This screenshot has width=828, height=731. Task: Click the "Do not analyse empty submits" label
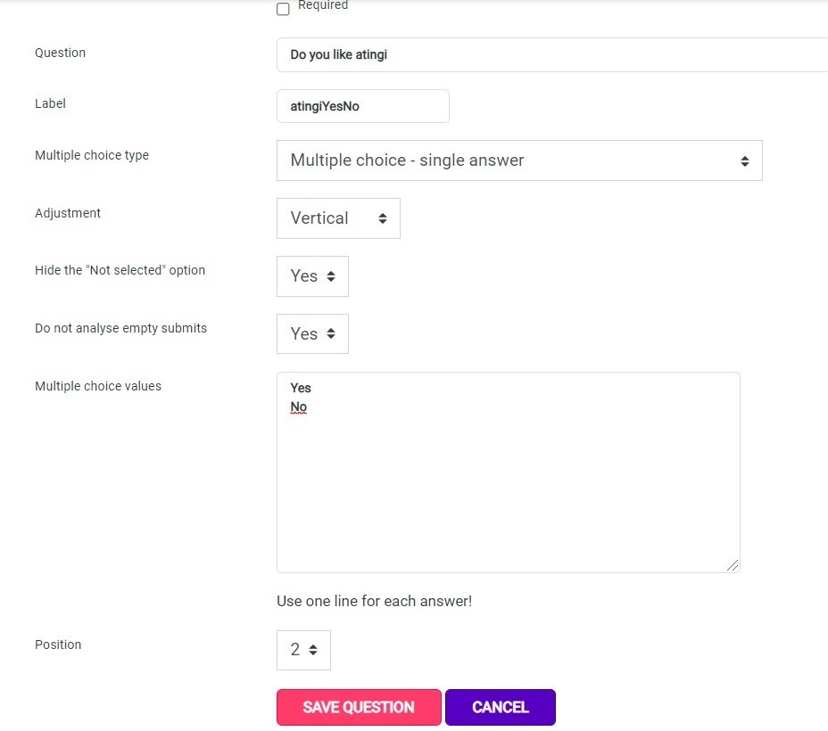(x=121, y=328)
